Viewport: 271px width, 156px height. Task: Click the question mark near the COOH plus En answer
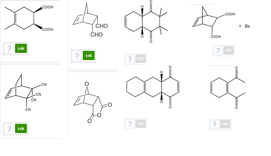click(217, 50)
